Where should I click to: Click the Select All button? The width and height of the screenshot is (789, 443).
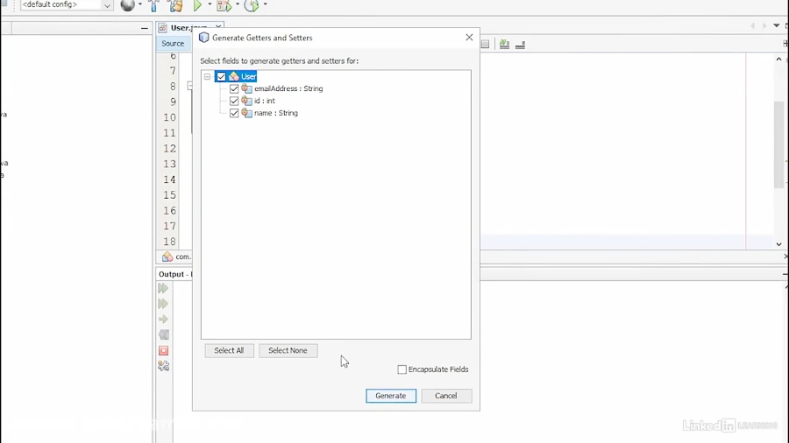229,350
